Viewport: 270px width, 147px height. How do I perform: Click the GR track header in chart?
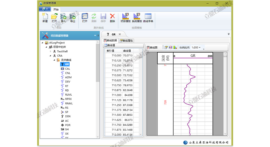(x=193, y=58)
